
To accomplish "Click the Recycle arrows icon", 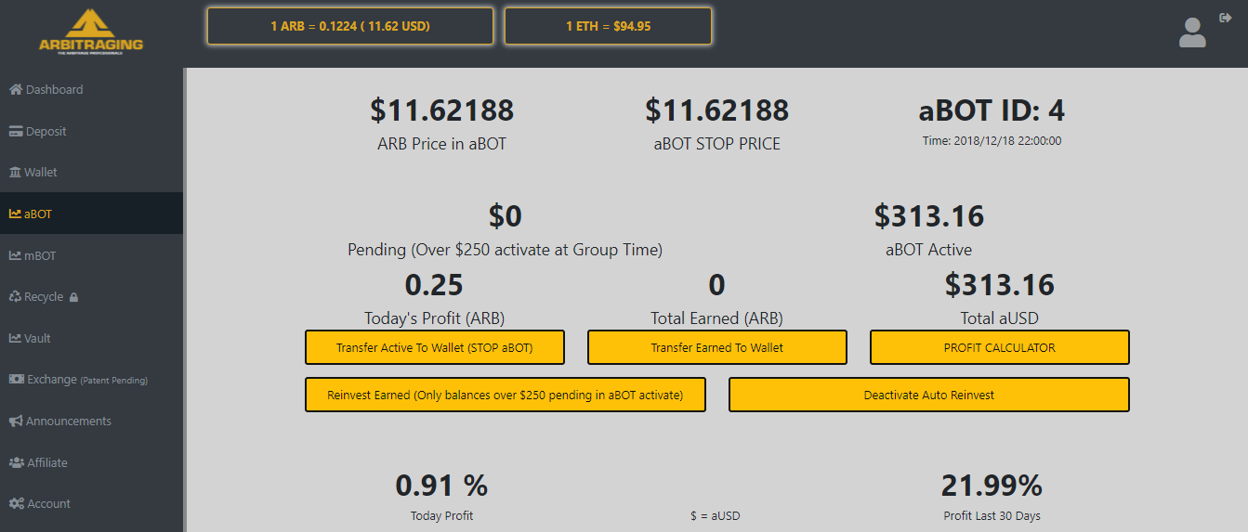I will (16, 297).
